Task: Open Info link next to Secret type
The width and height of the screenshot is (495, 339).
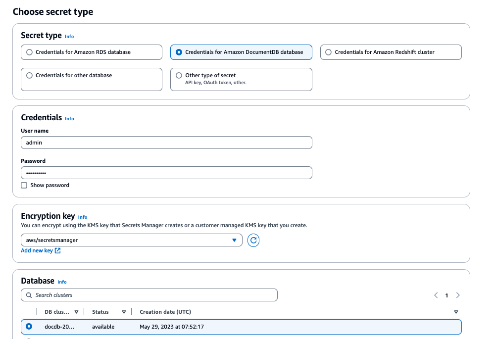Action: pyautogui.click(x=69, y=37)
